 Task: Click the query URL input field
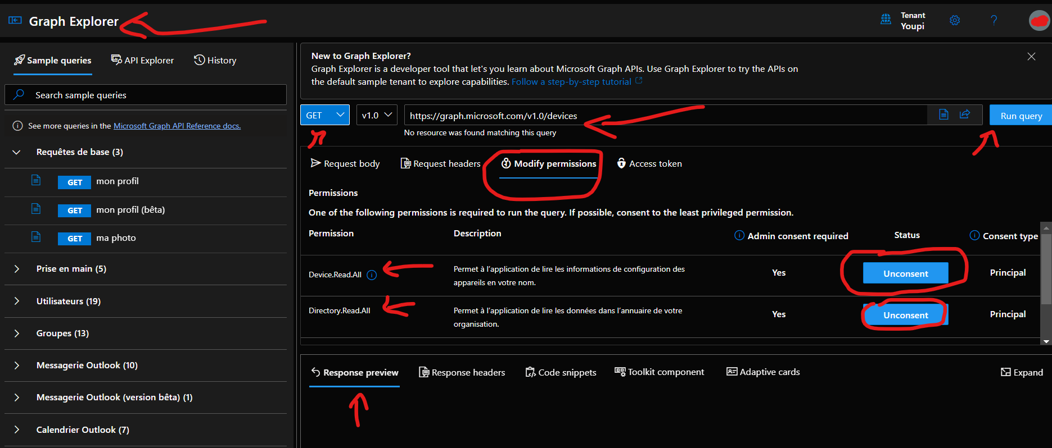click(x=666, y=115)
